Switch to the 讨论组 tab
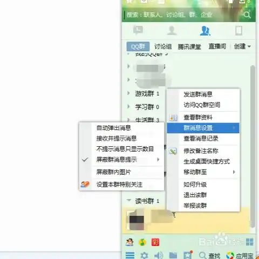Viewport: 259px width, 259px height. pos(163,46)
